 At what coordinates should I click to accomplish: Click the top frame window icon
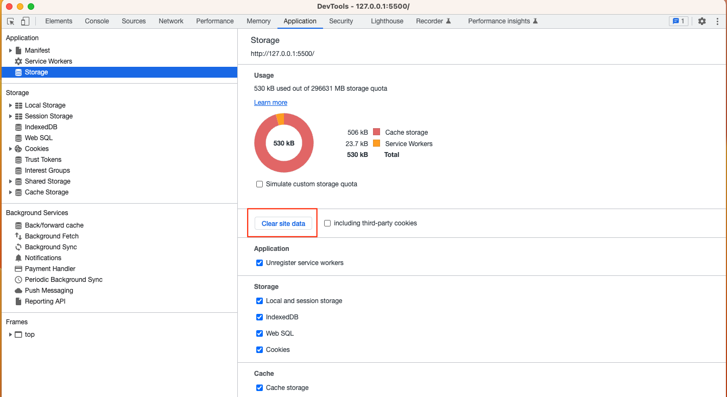coord(18,335)
